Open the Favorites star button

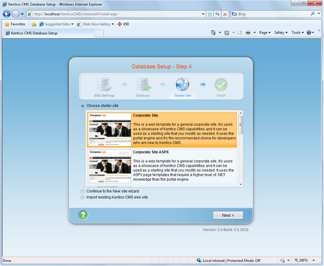(15, 24)
